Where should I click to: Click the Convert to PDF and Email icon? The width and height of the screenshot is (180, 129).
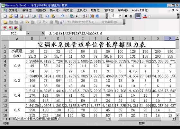11,28
